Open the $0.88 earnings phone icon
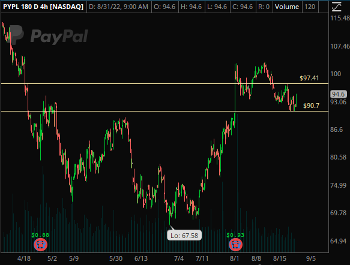Viewport: 350px width, 265px height. click(40, 245)
